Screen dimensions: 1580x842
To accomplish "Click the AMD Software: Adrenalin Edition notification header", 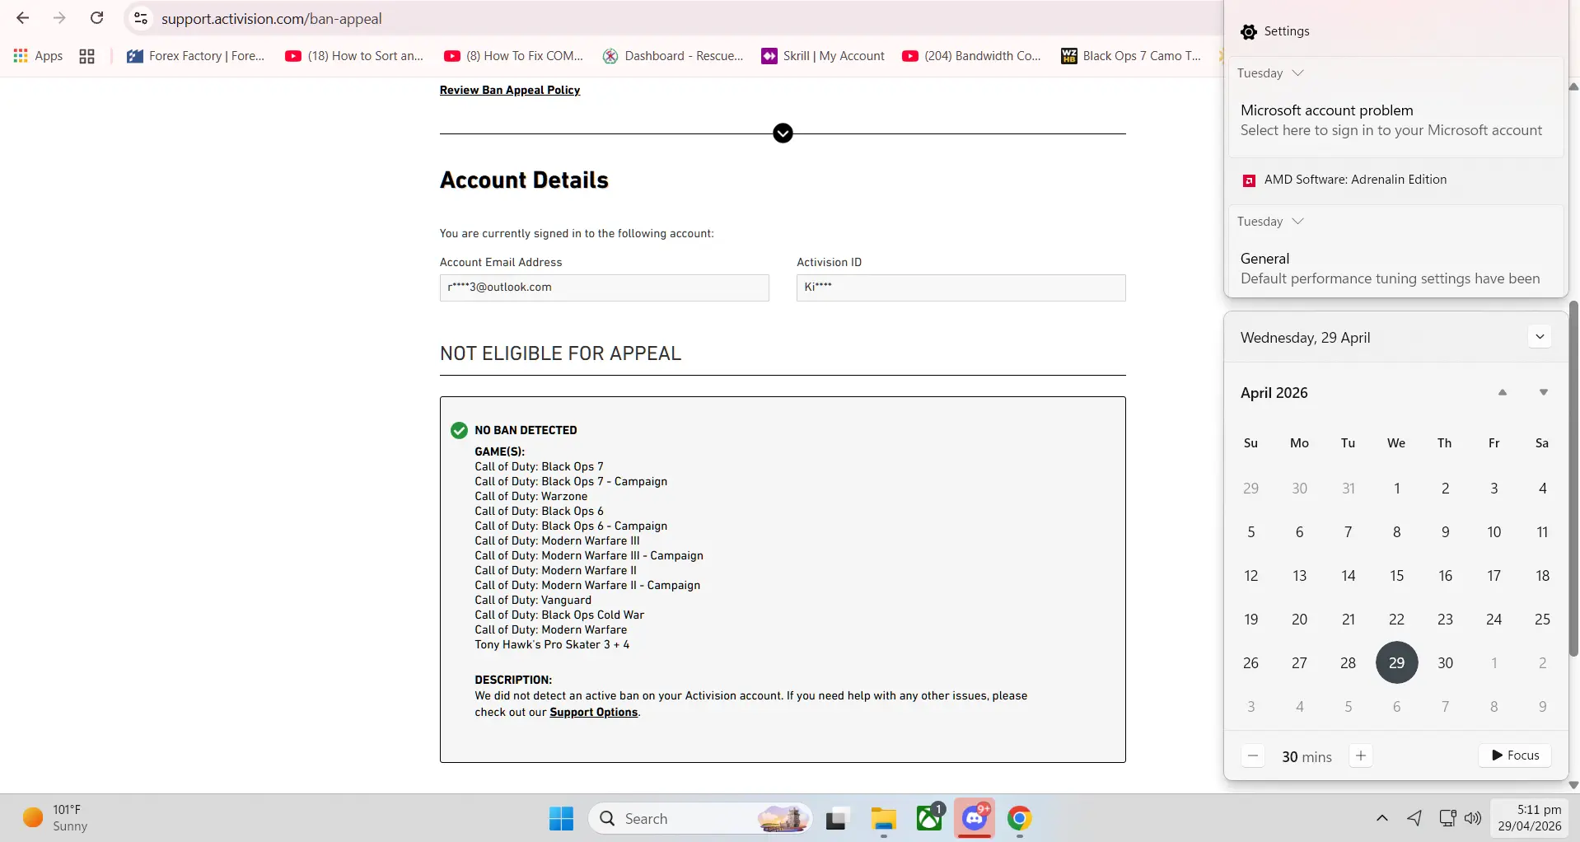I will 1345,180.
